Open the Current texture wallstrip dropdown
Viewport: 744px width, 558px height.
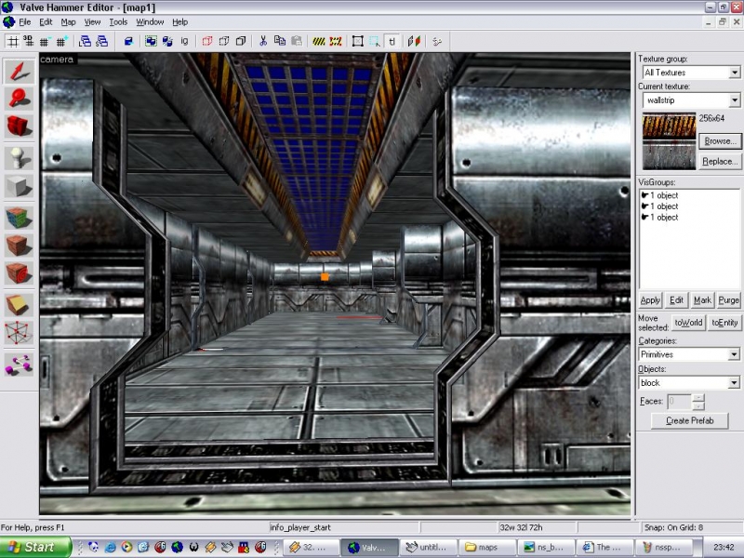click(735, 100)
